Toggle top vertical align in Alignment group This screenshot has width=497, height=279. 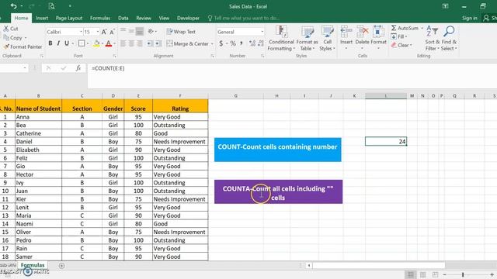[x=123, y=31]
